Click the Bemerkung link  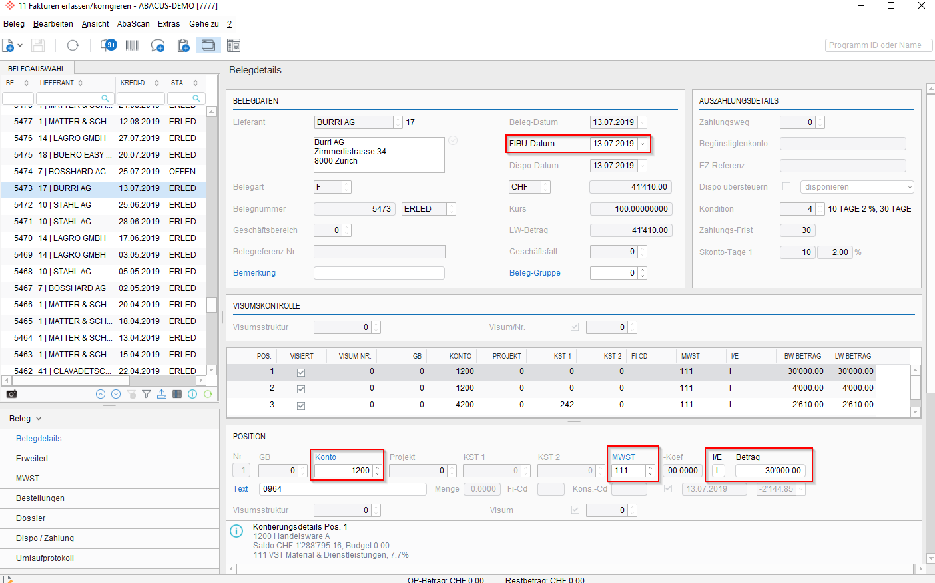pos(254,273)
